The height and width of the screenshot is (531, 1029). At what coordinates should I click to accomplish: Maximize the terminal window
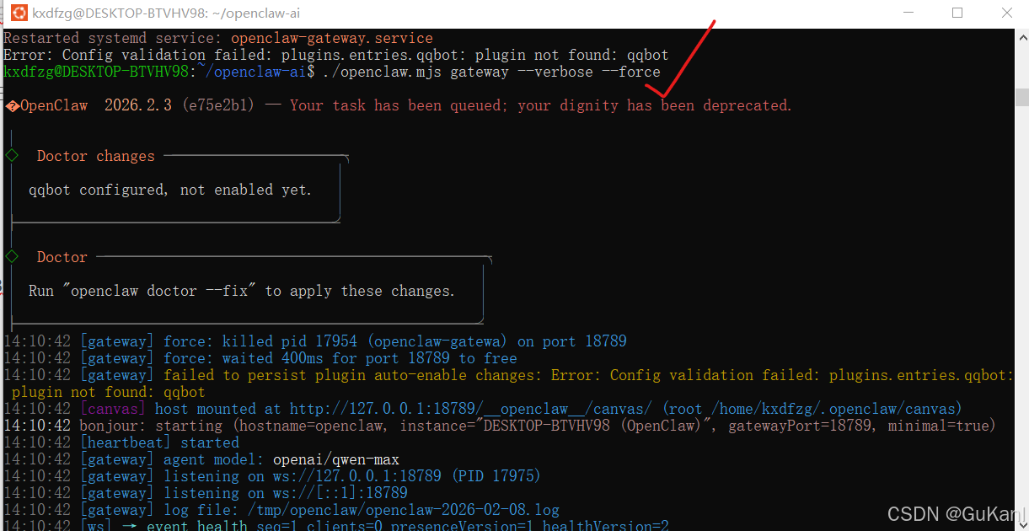point(957,13)
